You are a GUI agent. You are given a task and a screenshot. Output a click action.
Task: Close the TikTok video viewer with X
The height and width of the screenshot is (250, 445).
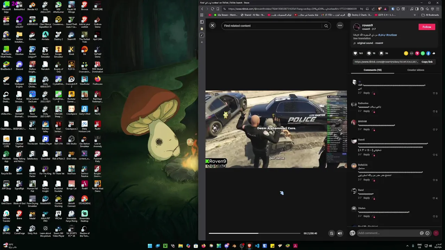pos(212,25)
